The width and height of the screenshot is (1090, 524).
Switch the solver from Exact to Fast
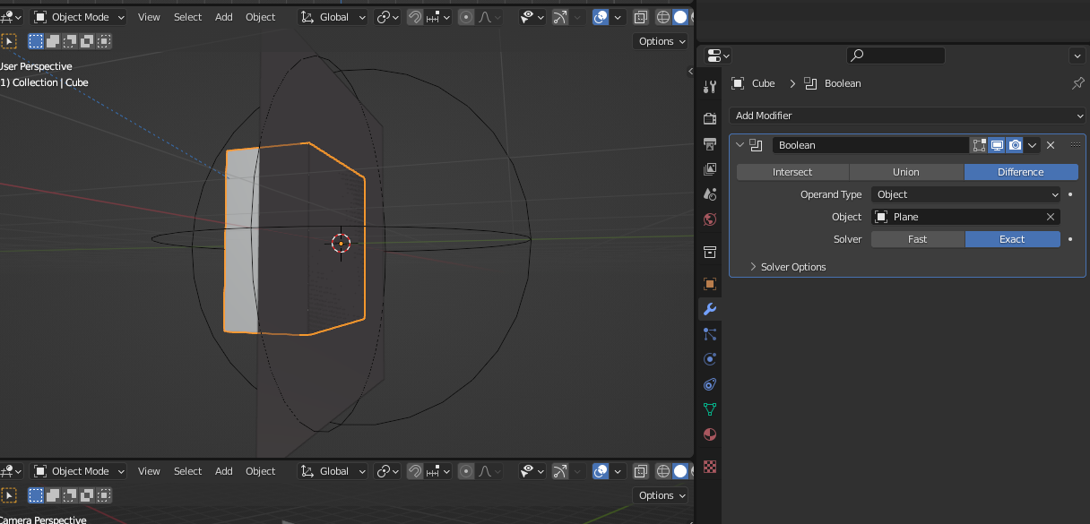point(917,238)
